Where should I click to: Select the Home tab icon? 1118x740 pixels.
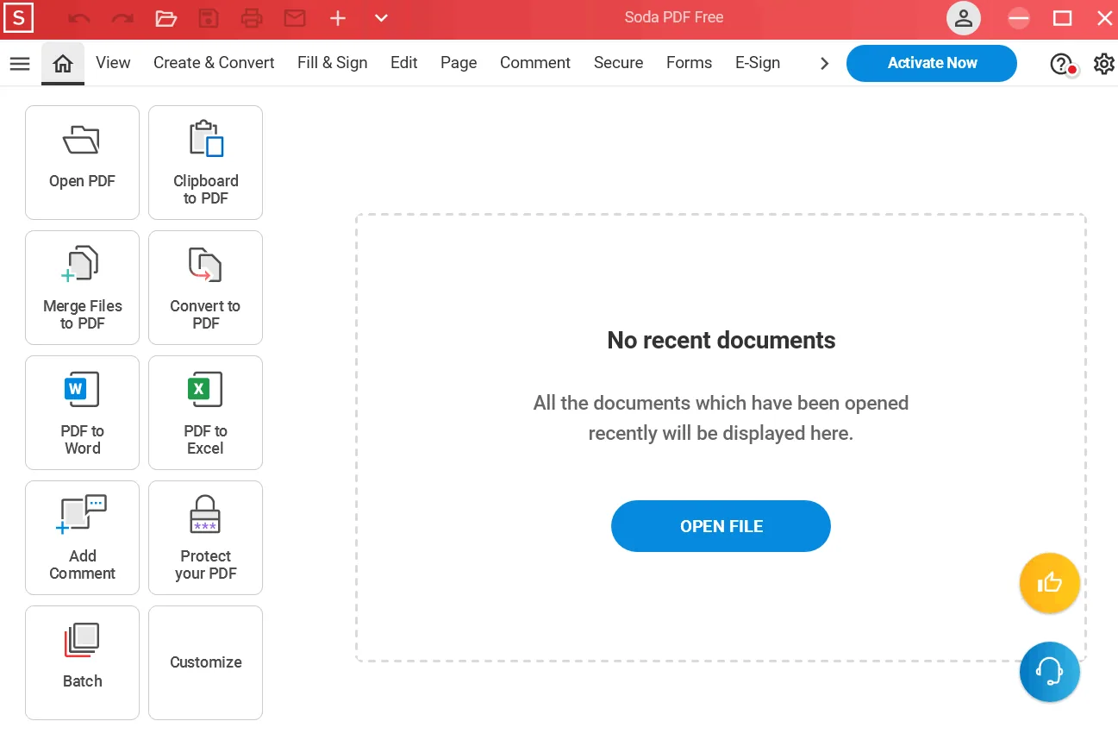63,63
